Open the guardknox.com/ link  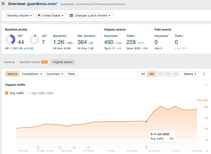pos(42,4)
